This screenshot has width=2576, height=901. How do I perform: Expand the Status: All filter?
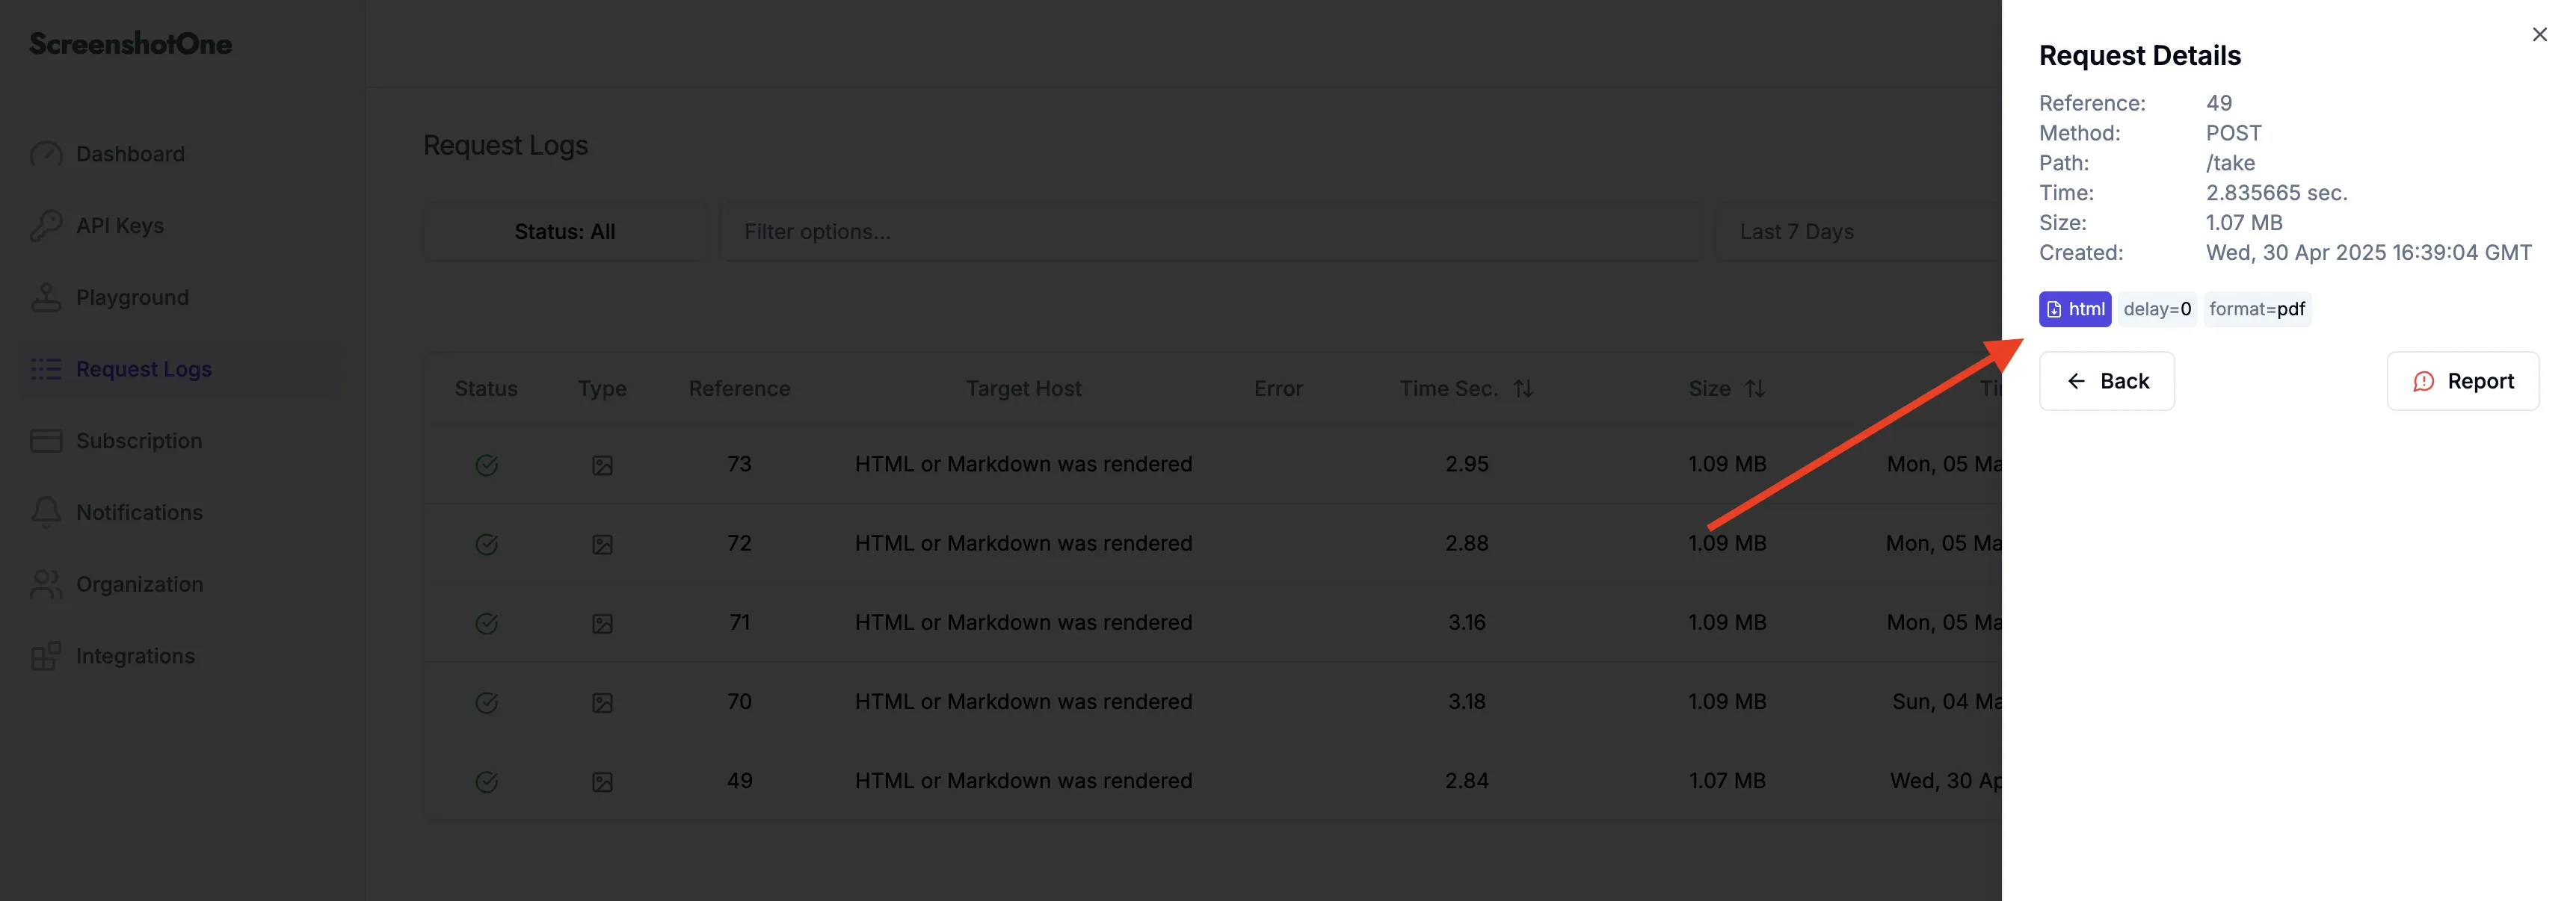[x=565, y=232]
